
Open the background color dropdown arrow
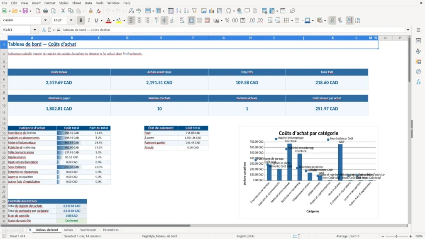(x=124, y=21)
